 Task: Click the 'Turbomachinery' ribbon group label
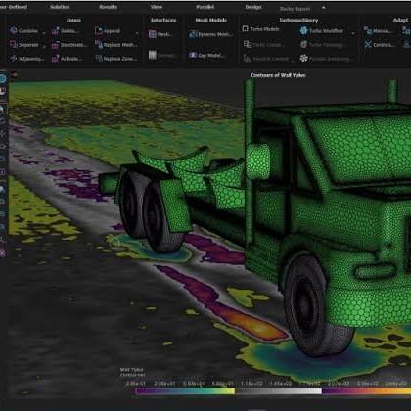tap(298, 20)
